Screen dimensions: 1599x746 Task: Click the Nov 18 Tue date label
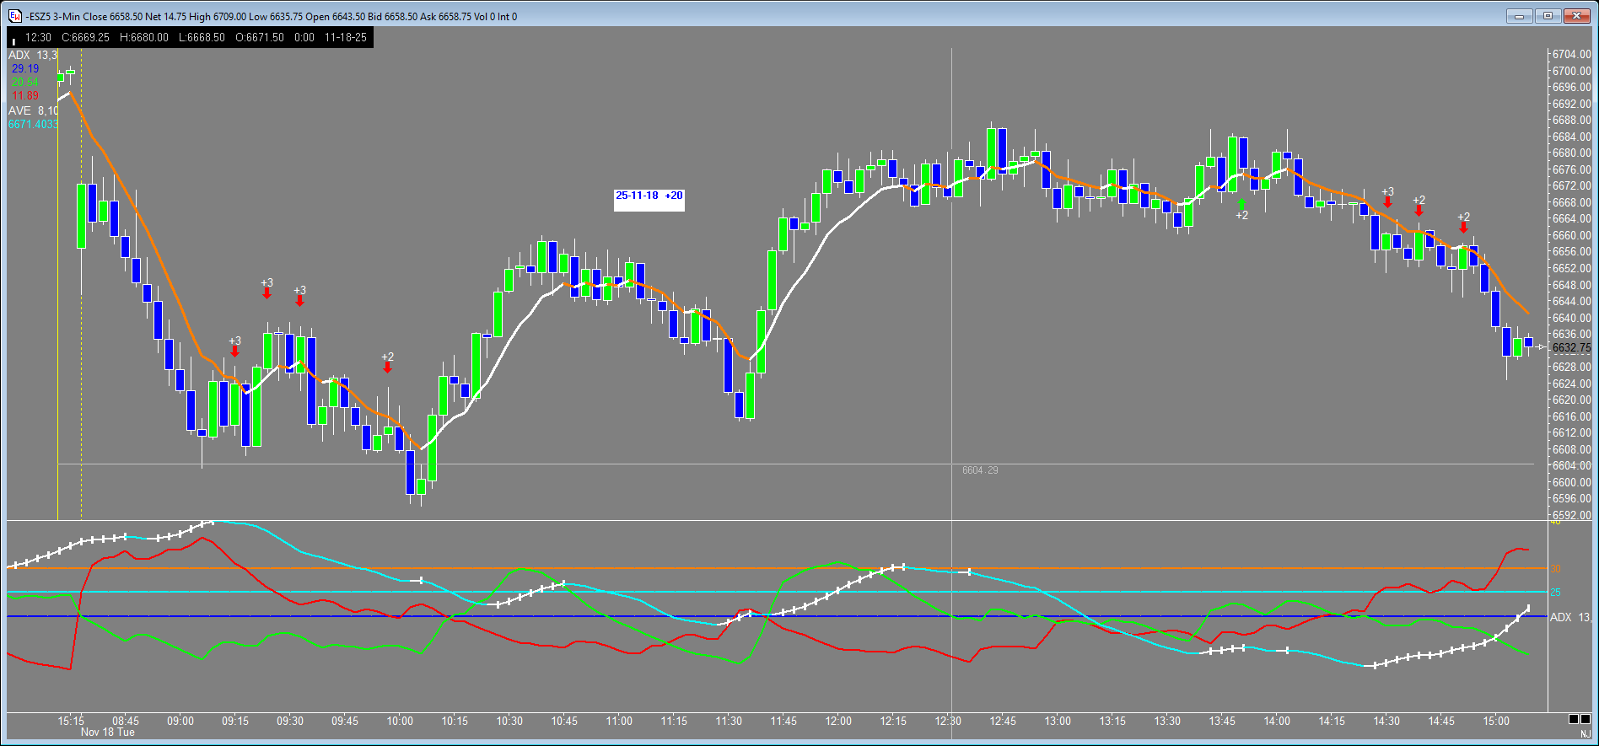107,733
